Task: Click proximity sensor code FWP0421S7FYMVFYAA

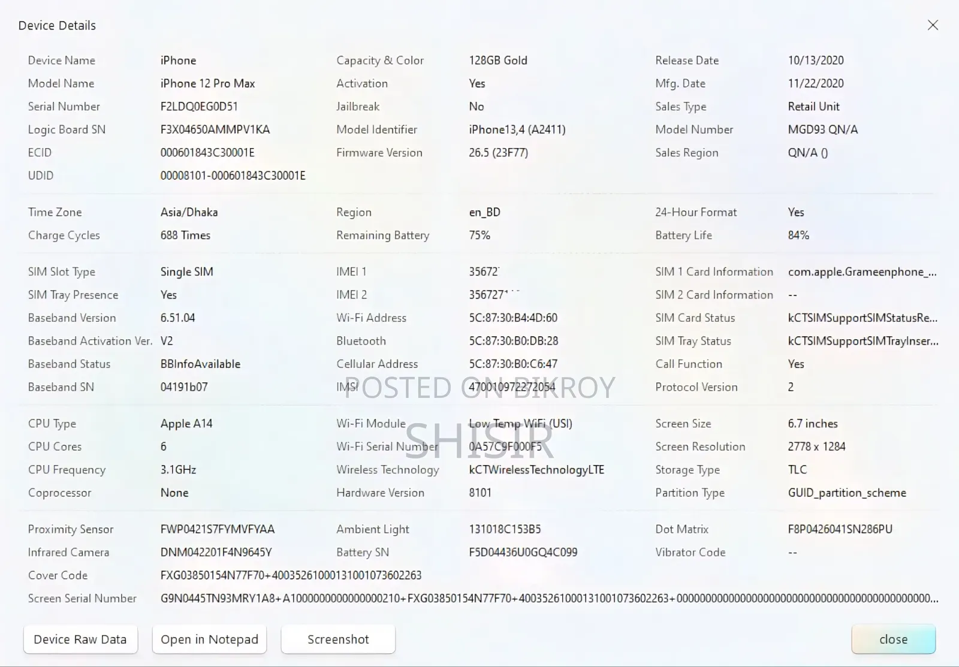Action: pos(218,529)
